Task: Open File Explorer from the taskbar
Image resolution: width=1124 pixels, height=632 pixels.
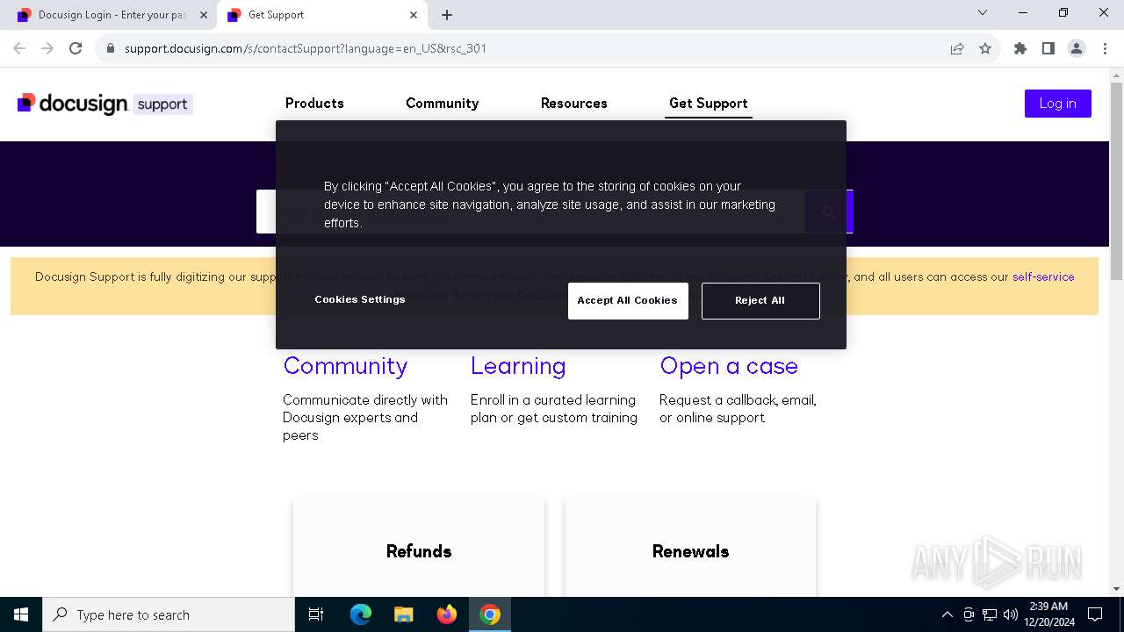Action: (403, 614)
